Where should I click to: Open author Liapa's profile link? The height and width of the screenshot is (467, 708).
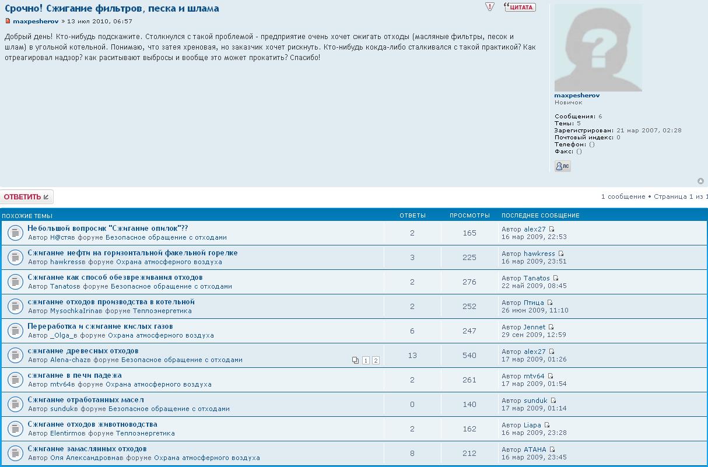point(532,425)
